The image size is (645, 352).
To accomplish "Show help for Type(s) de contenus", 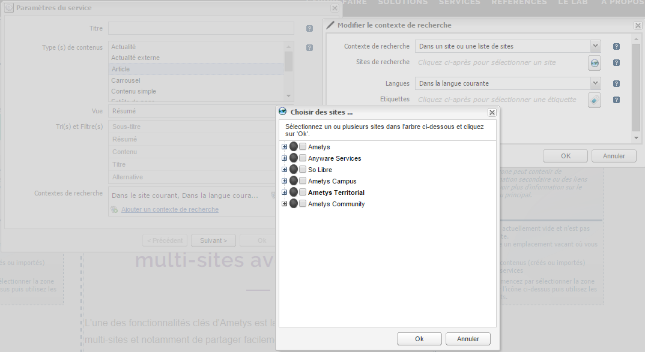I will pos(309,47).
